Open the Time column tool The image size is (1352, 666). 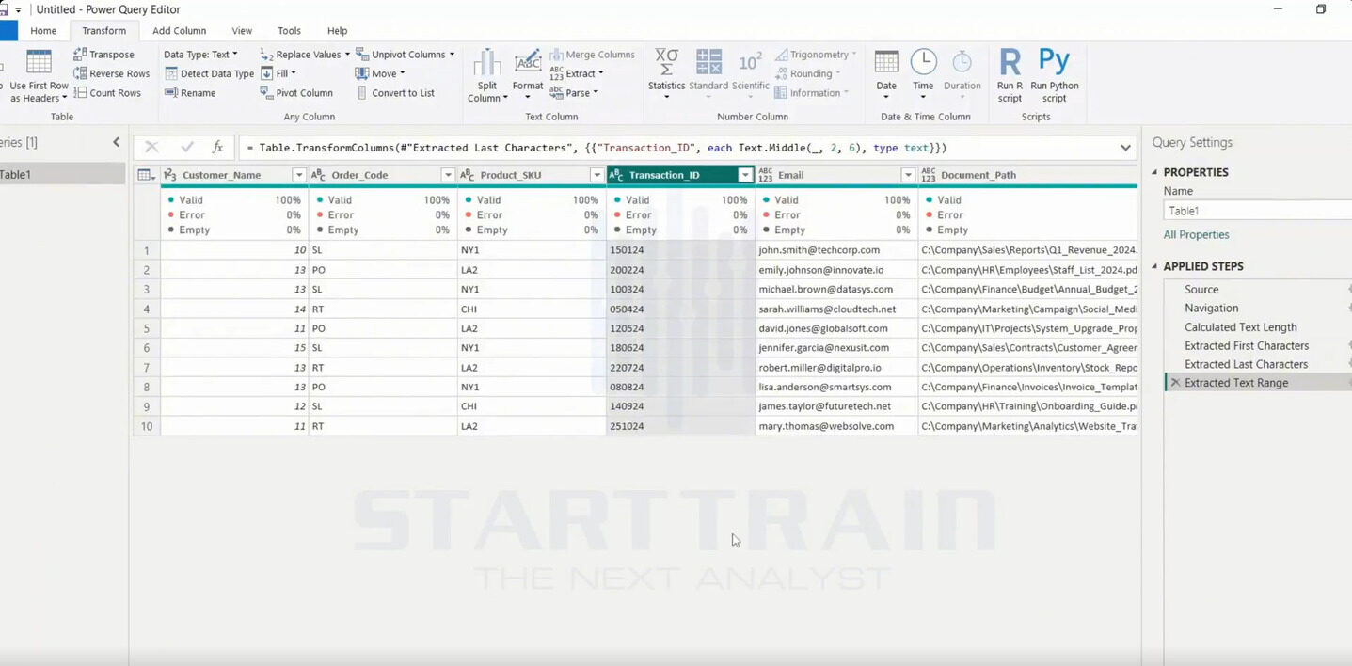pos(923,73)
